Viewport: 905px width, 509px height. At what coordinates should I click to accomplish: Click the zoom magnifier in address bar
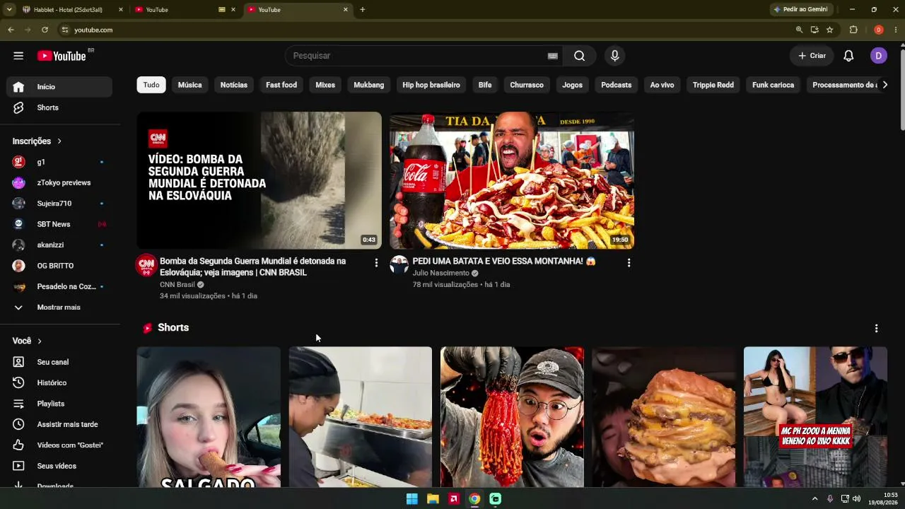pos(799,30)
